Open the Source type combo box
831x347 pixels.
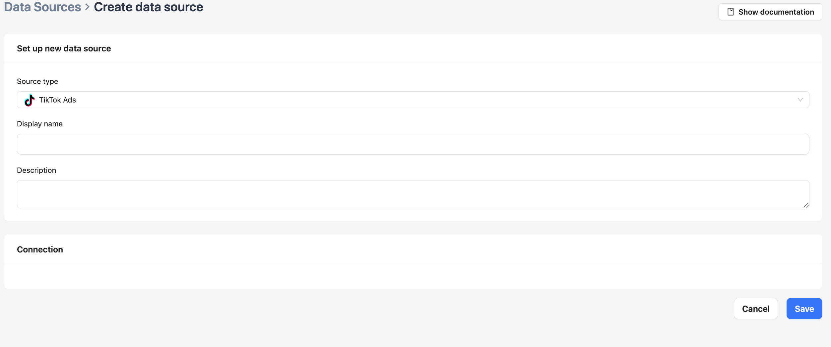pos(413,100)
